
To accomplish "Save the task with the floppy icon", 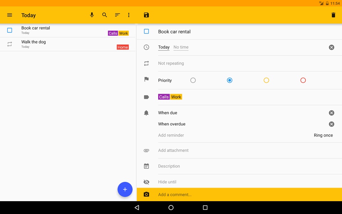I will 146,15.
